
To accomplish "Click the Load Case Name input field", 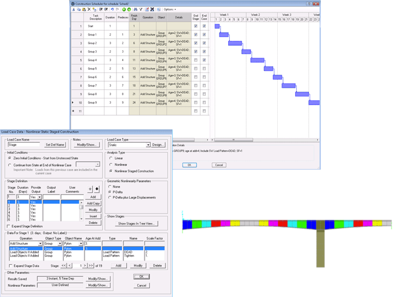I will [x=25, y=145].
